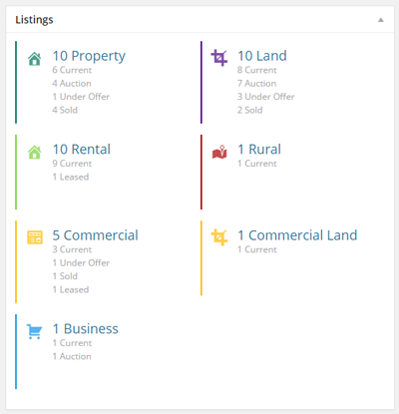This screenshot has width=399, height=414.
Task: Open the 1 Business listings link
Action: pyautogui.click(x=86, y=329)
